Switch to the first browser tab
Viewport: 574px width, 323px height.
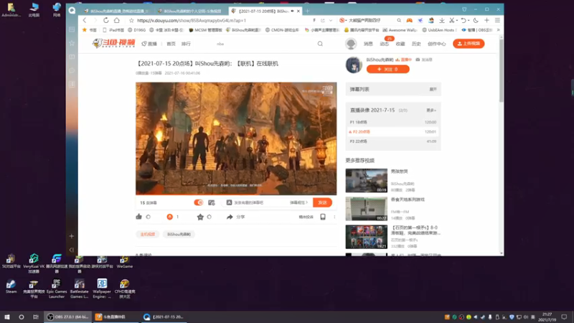point(116,11)
